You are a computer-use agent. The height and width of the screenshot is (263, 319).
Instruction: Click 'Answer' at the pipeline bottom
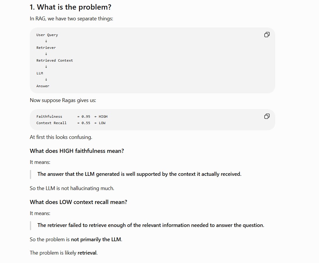(43, 86)
